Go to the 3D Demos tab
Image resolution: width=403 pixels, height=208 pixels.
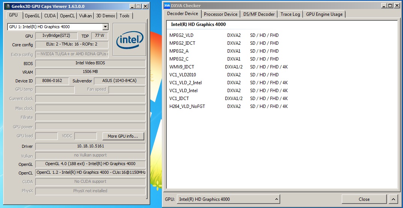pos(106,16)
